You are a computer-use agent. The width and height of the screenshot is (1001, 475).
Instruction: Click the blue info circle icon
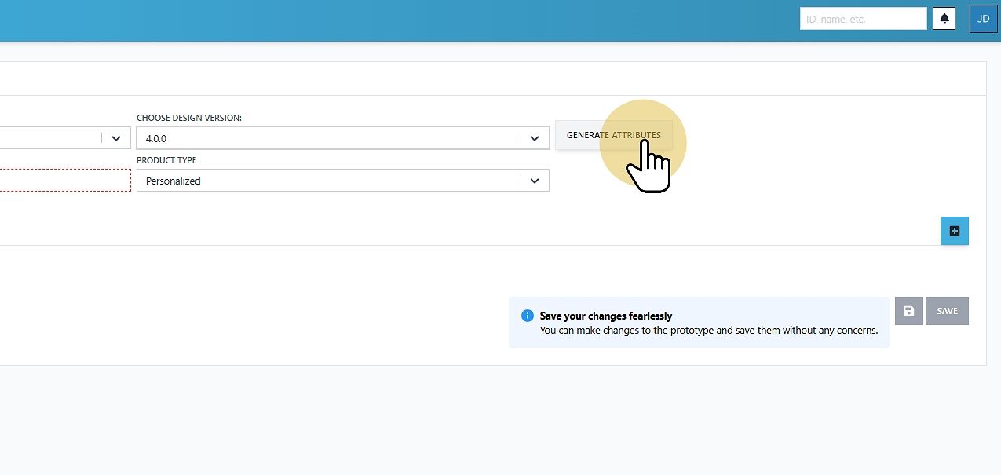click(528, 316)
